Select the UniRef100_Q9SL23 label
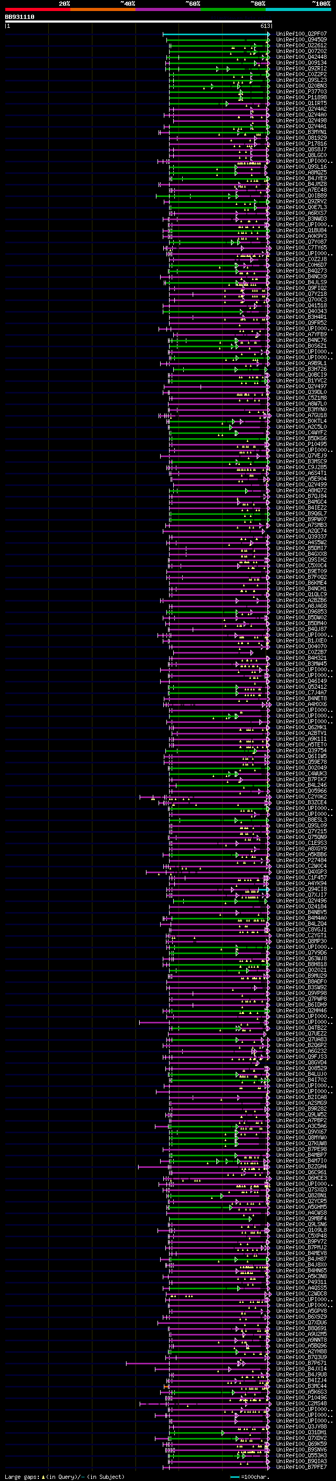Screen dimensions: 336x1481 301,80
